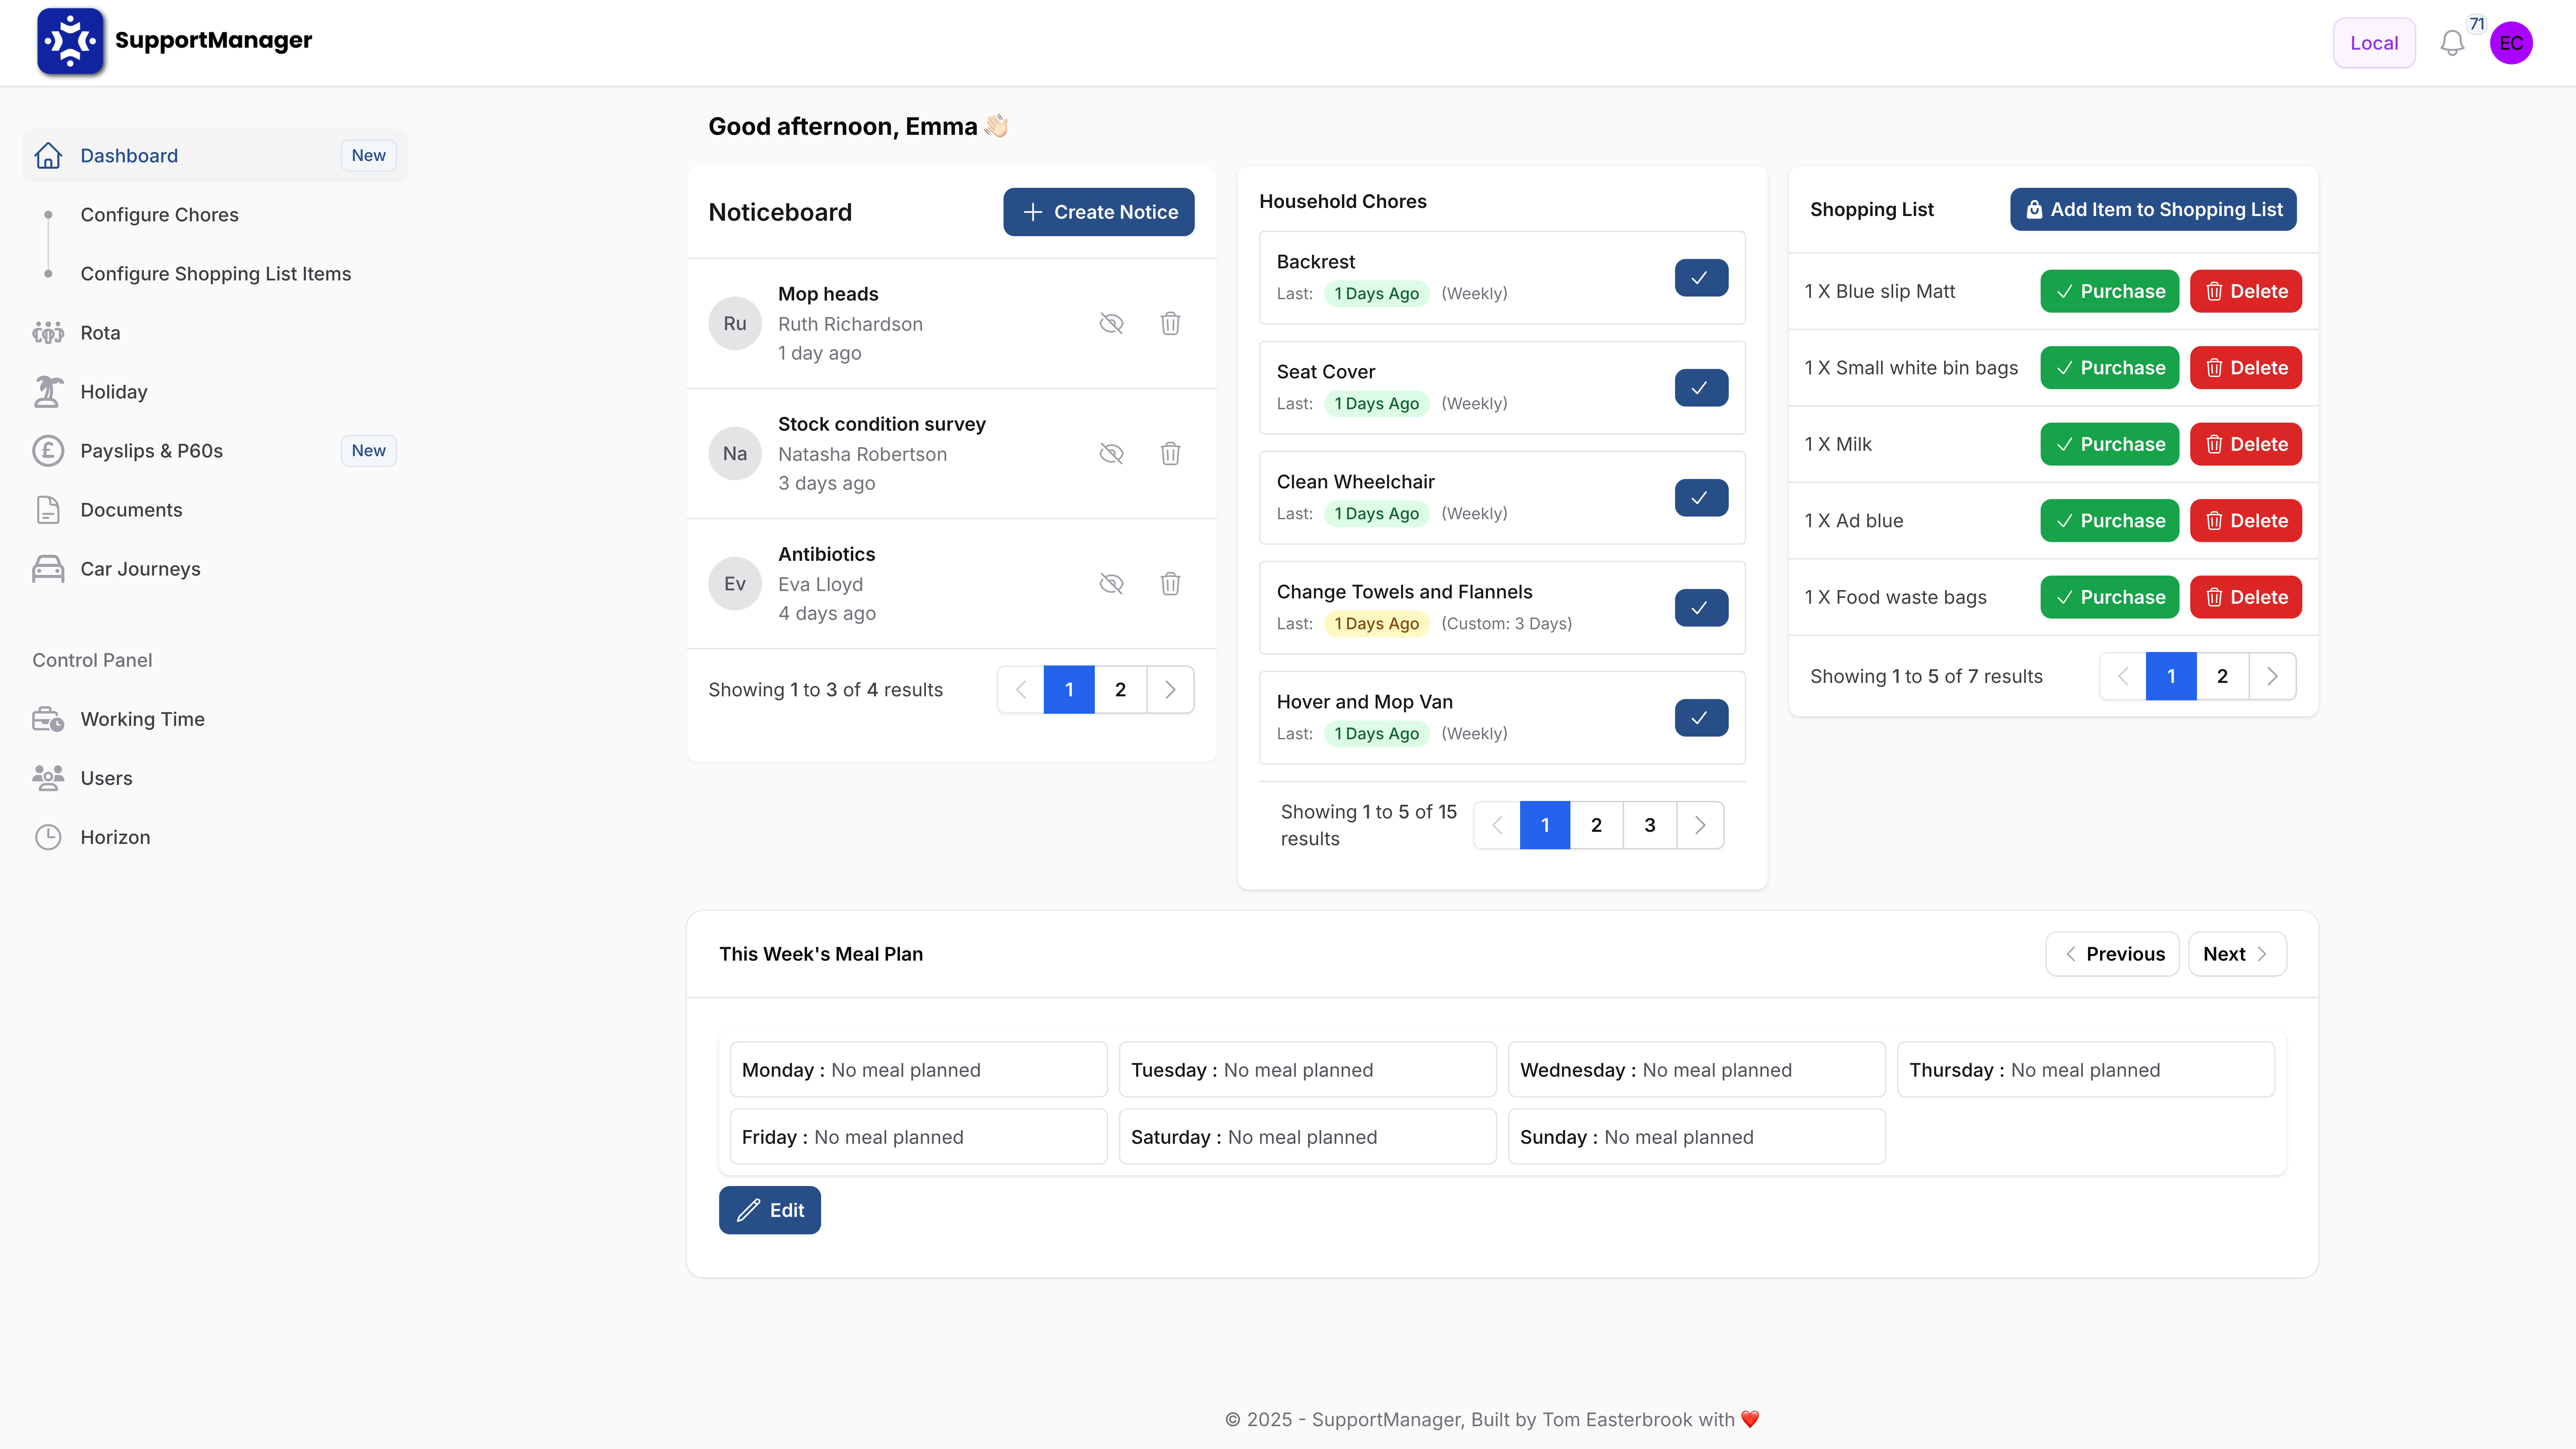This screenshot has height=1449, width=2576.
Task: Click Household Chores next page chevron
Action: pyautogui.click(x=1700, y=825)
